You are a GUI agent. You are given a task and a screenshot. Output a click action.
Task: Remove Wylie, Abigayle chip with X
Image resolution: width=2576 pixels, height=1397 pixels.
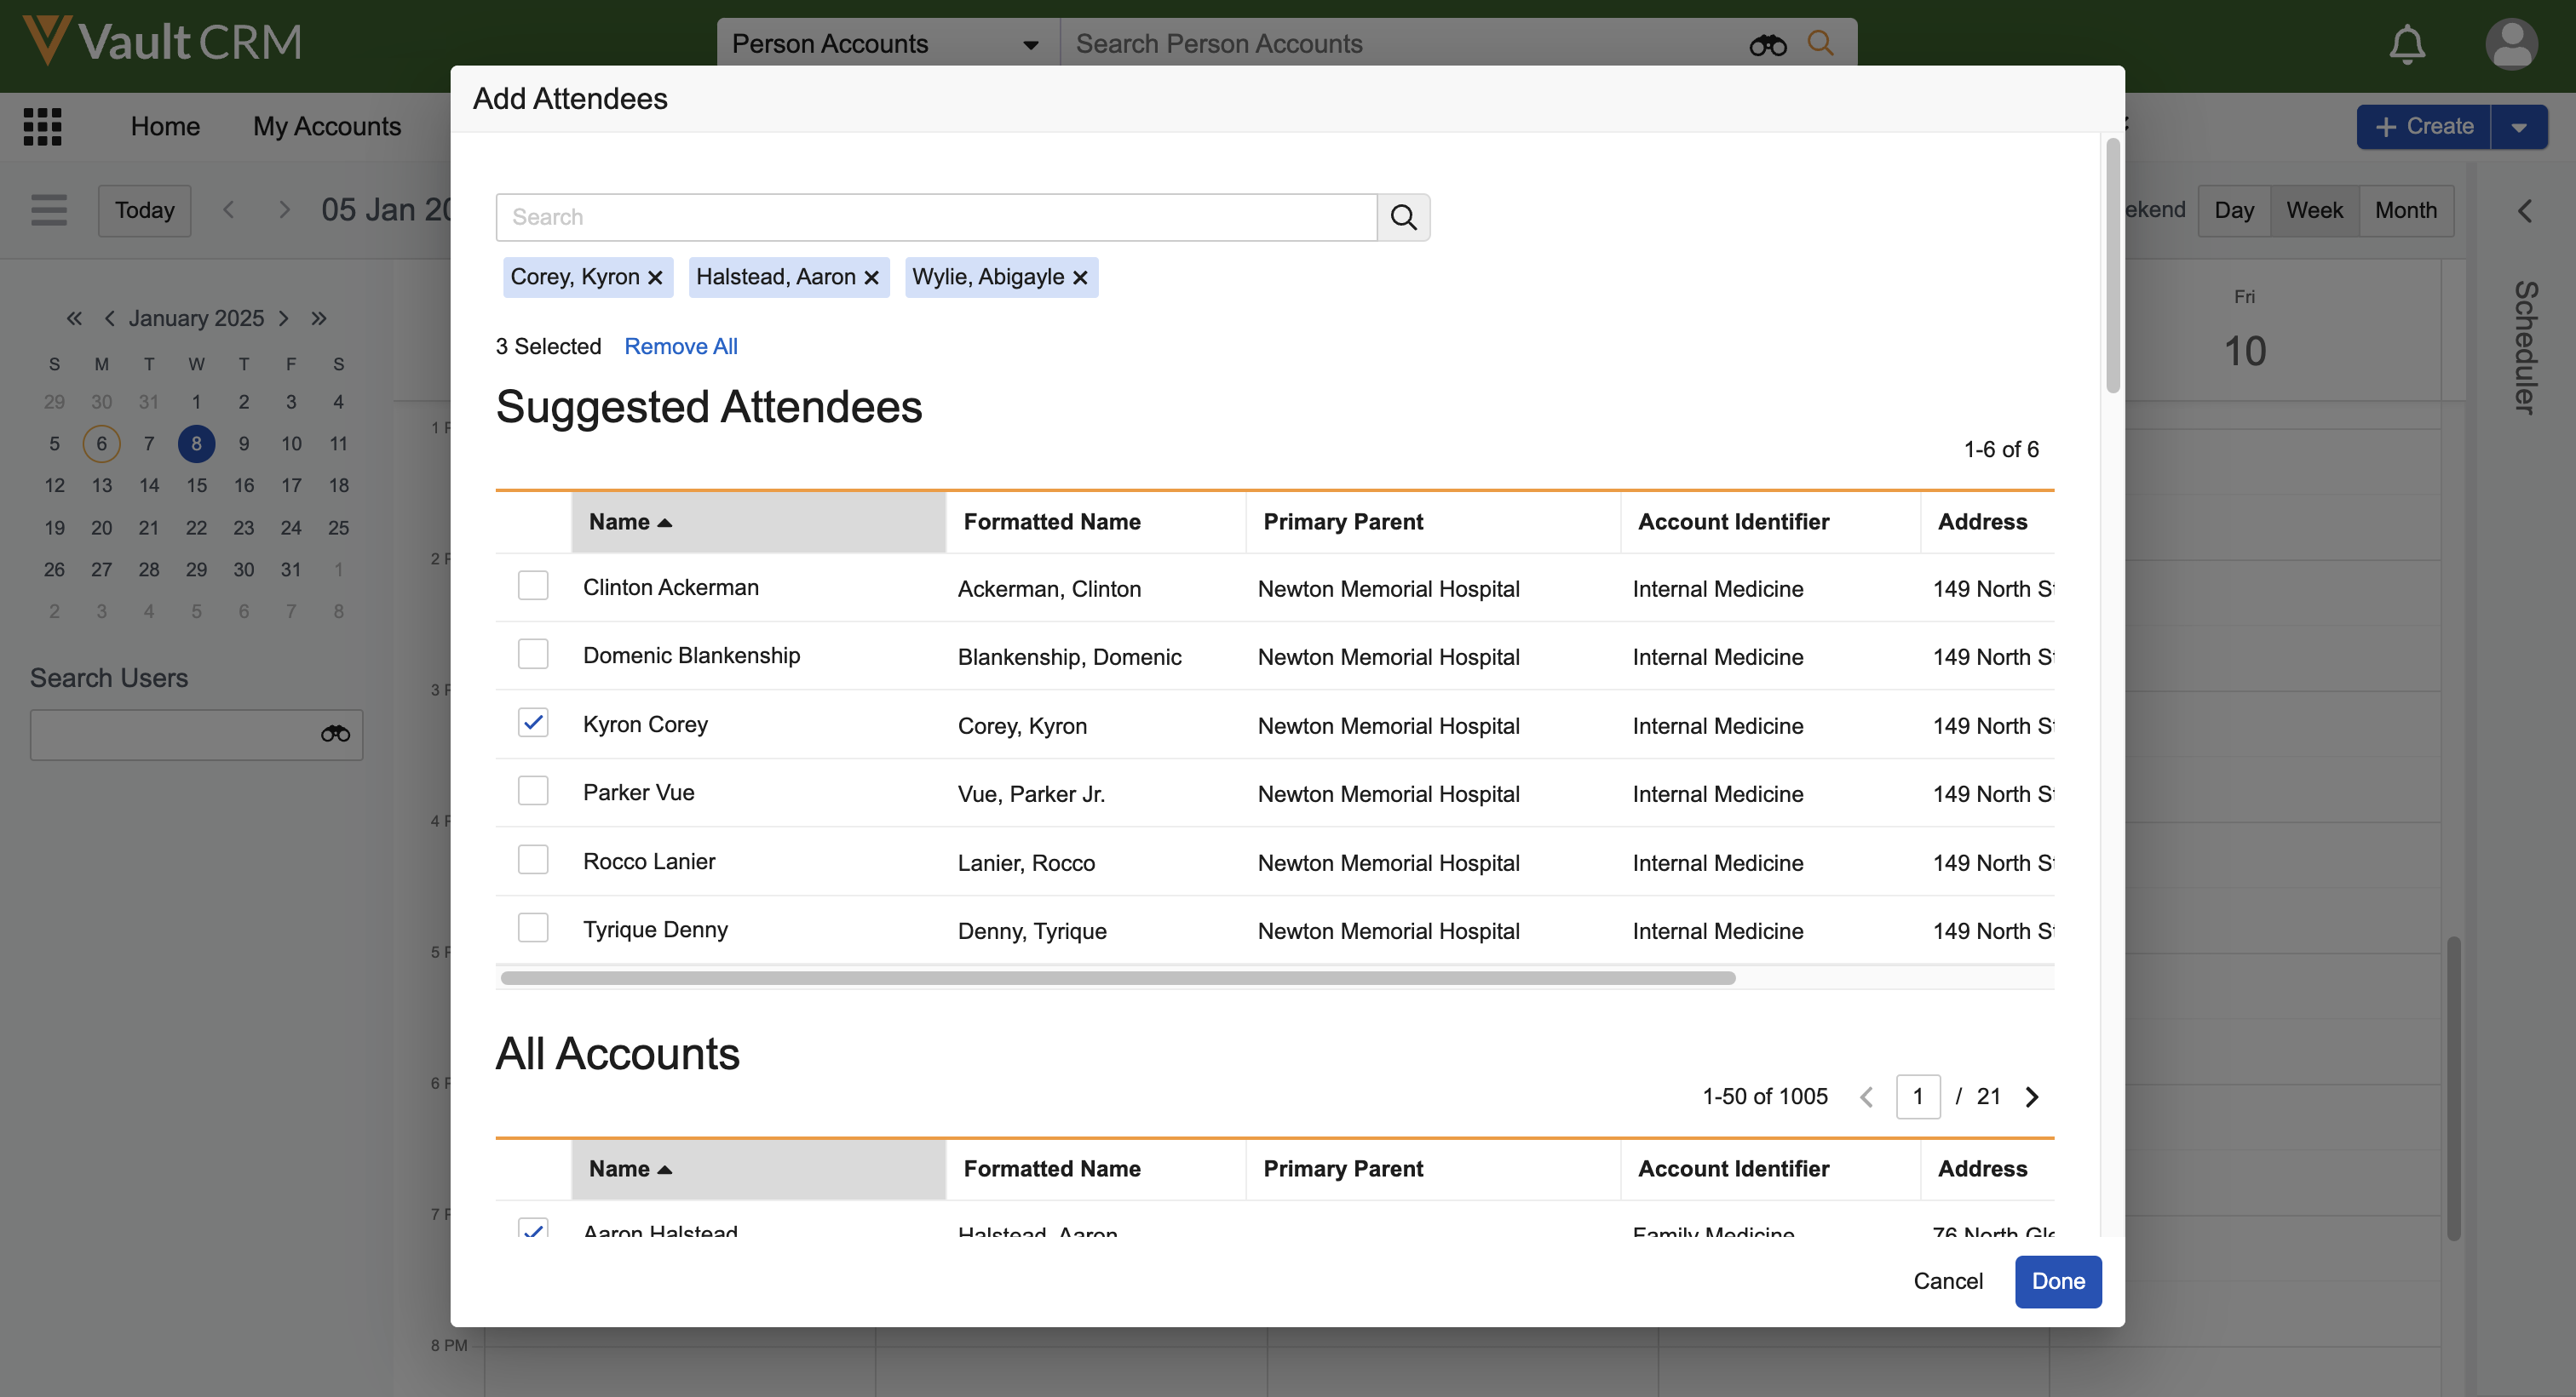click(x=1080, y=278)
